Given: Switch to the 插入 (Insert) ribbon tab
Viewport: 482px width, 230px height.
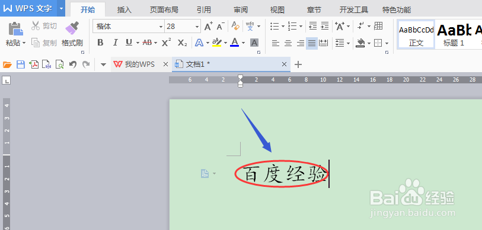Looking at the screenshot, I should [124, 10].
